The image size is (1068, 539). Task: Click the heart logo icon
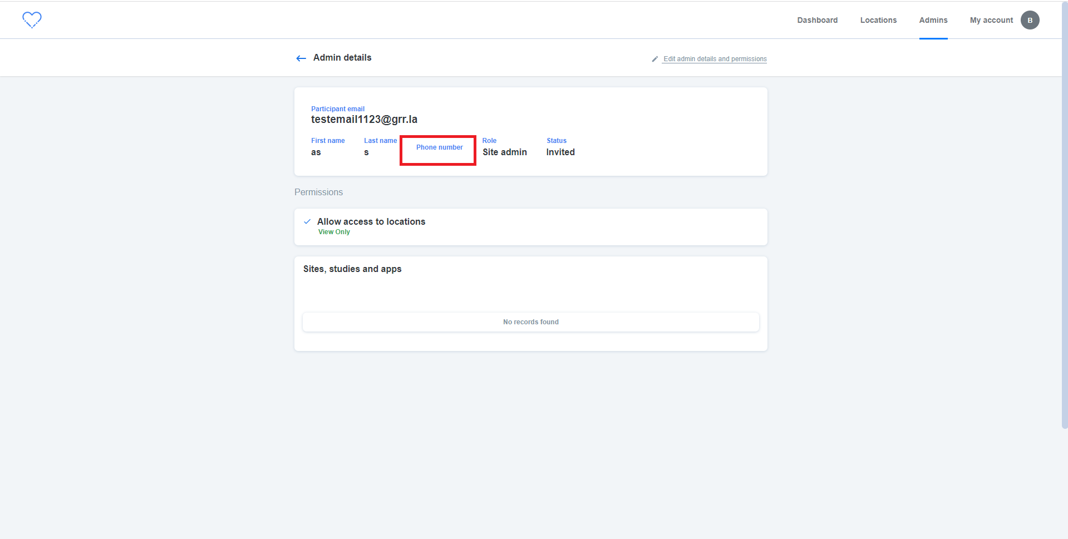point(32,20)
